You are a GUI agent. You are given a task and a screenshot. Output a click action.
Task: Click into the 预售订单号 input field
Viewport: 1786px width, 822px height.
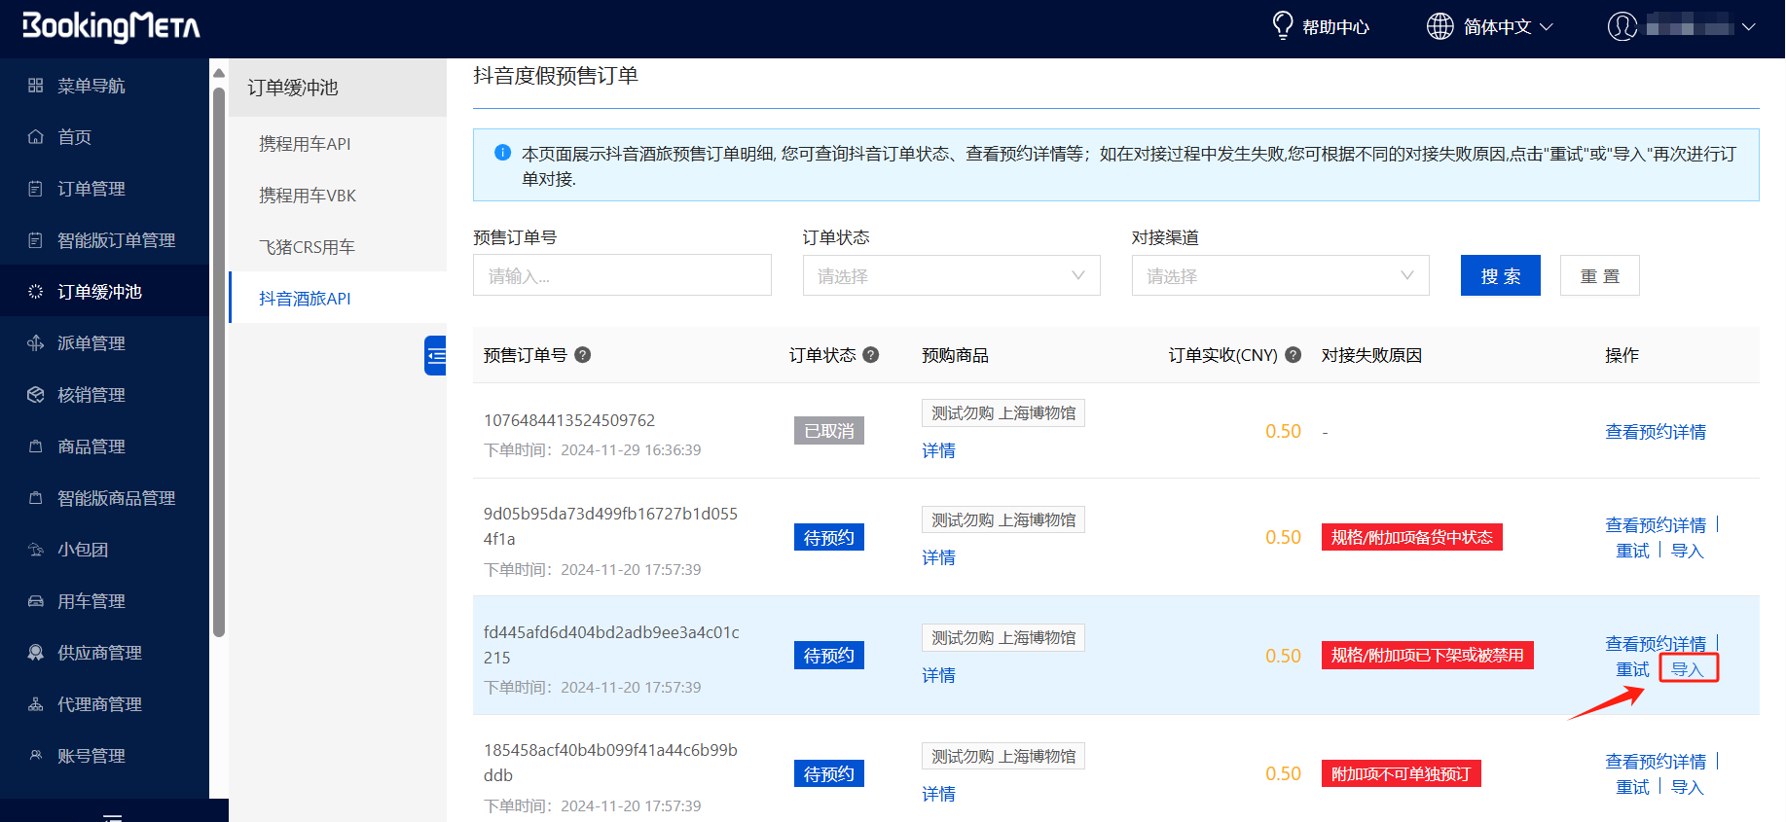(622, 276)
